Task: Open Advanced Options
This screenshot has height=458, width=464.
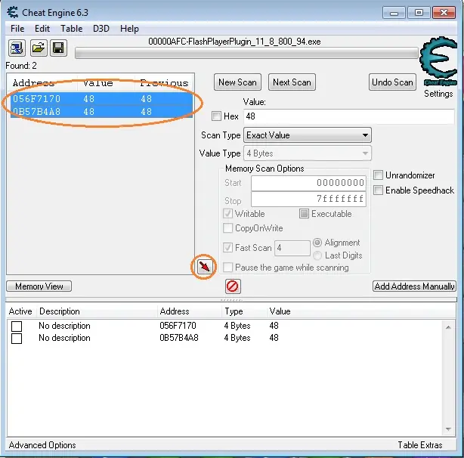Action: click(x=42, y=445)
